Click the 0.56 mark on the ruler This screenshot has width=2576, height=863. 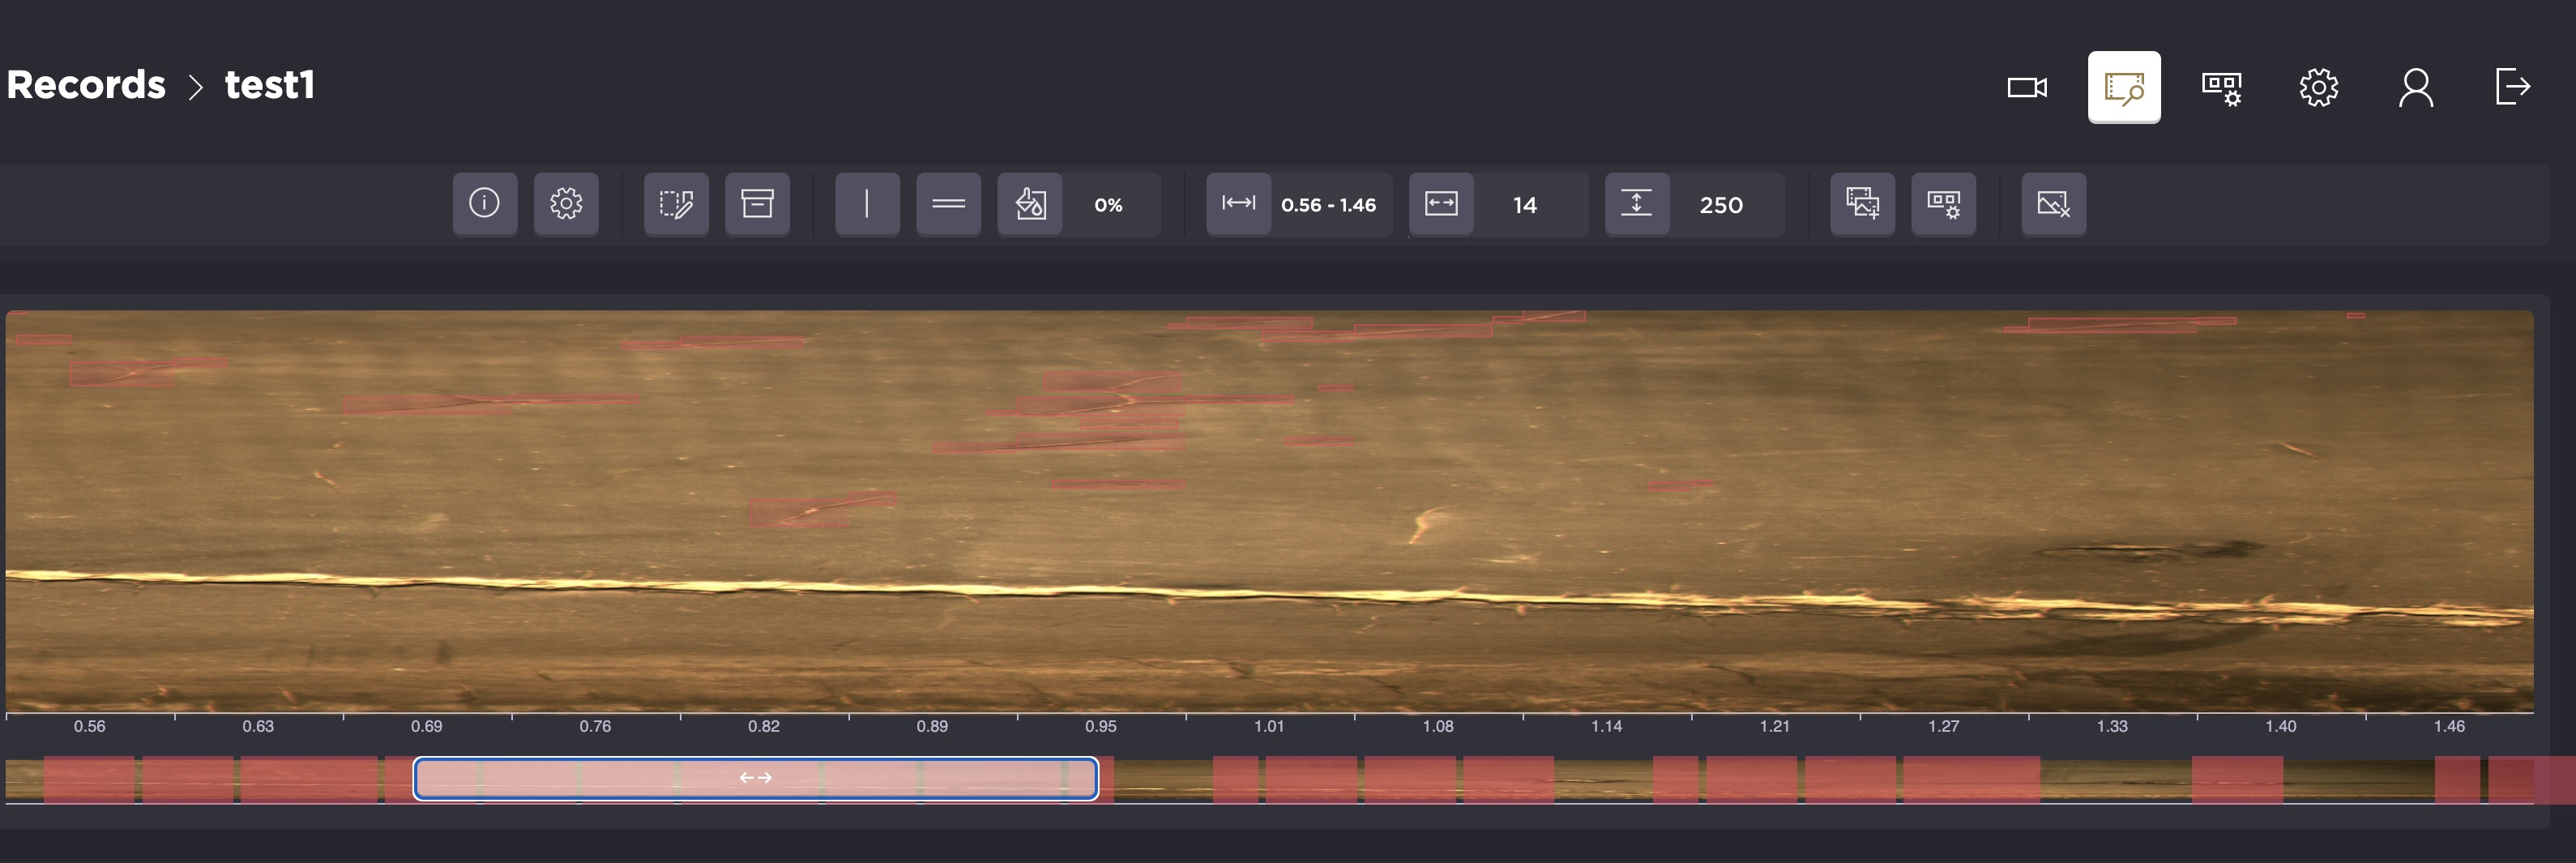pos(89,726)
